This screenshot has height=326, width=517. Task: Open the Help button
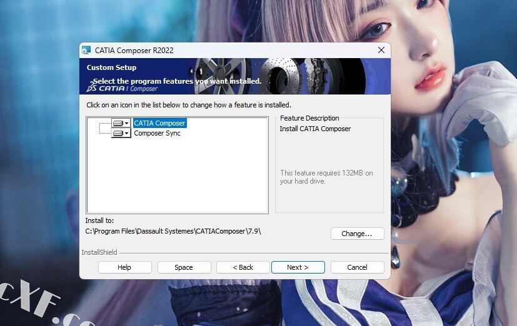(124, 267)
